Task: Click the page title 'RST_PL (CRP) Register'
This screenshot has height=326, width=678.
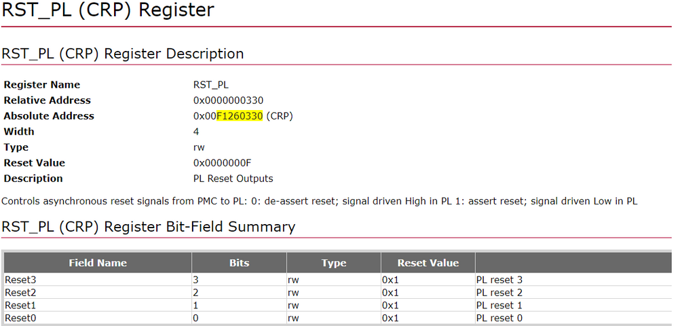Action: point(108,10)
